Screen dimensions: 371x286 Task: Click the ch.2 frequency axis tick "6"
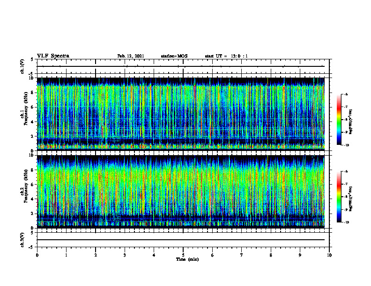32,185
